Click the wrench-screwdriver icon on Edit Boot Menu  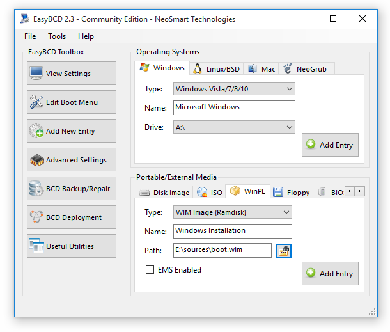(36, 102)
